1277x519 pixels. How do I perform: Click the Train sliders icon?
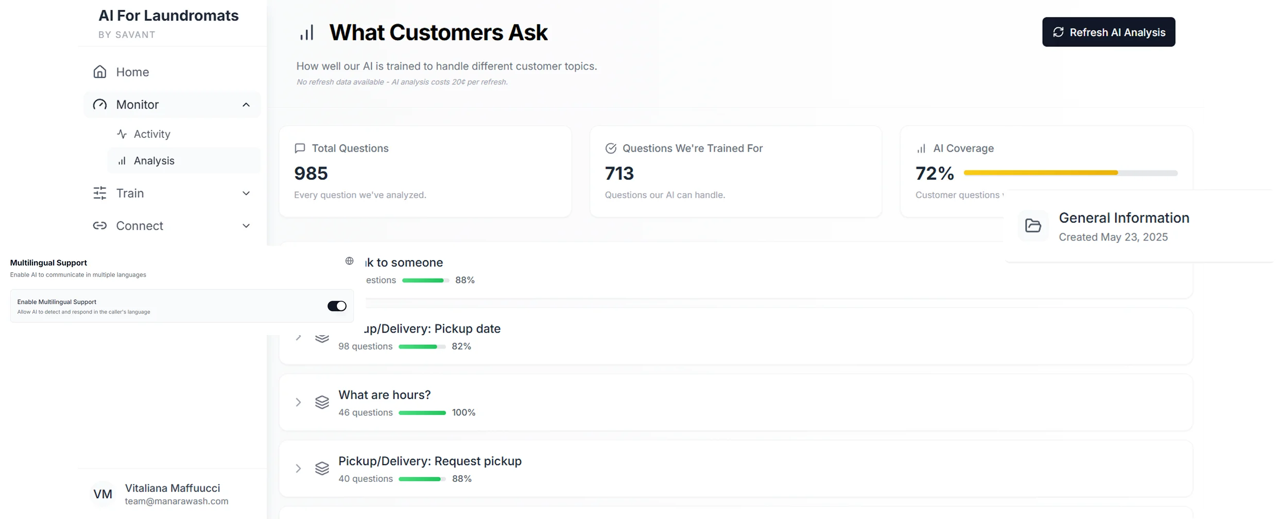point(100,193)
